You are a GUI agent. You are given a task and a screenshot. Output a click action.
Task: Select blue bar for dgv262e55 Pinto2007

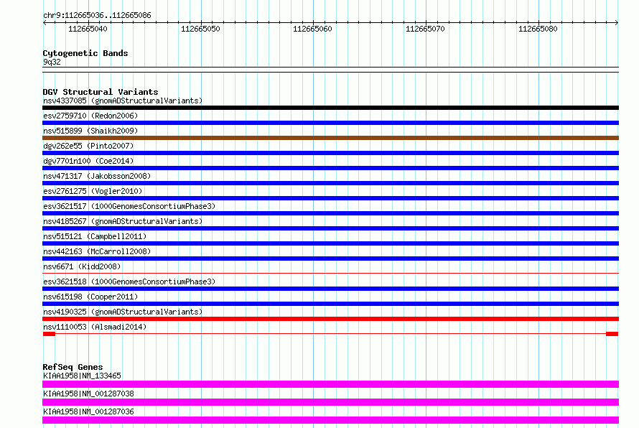(x=330, y=153)
